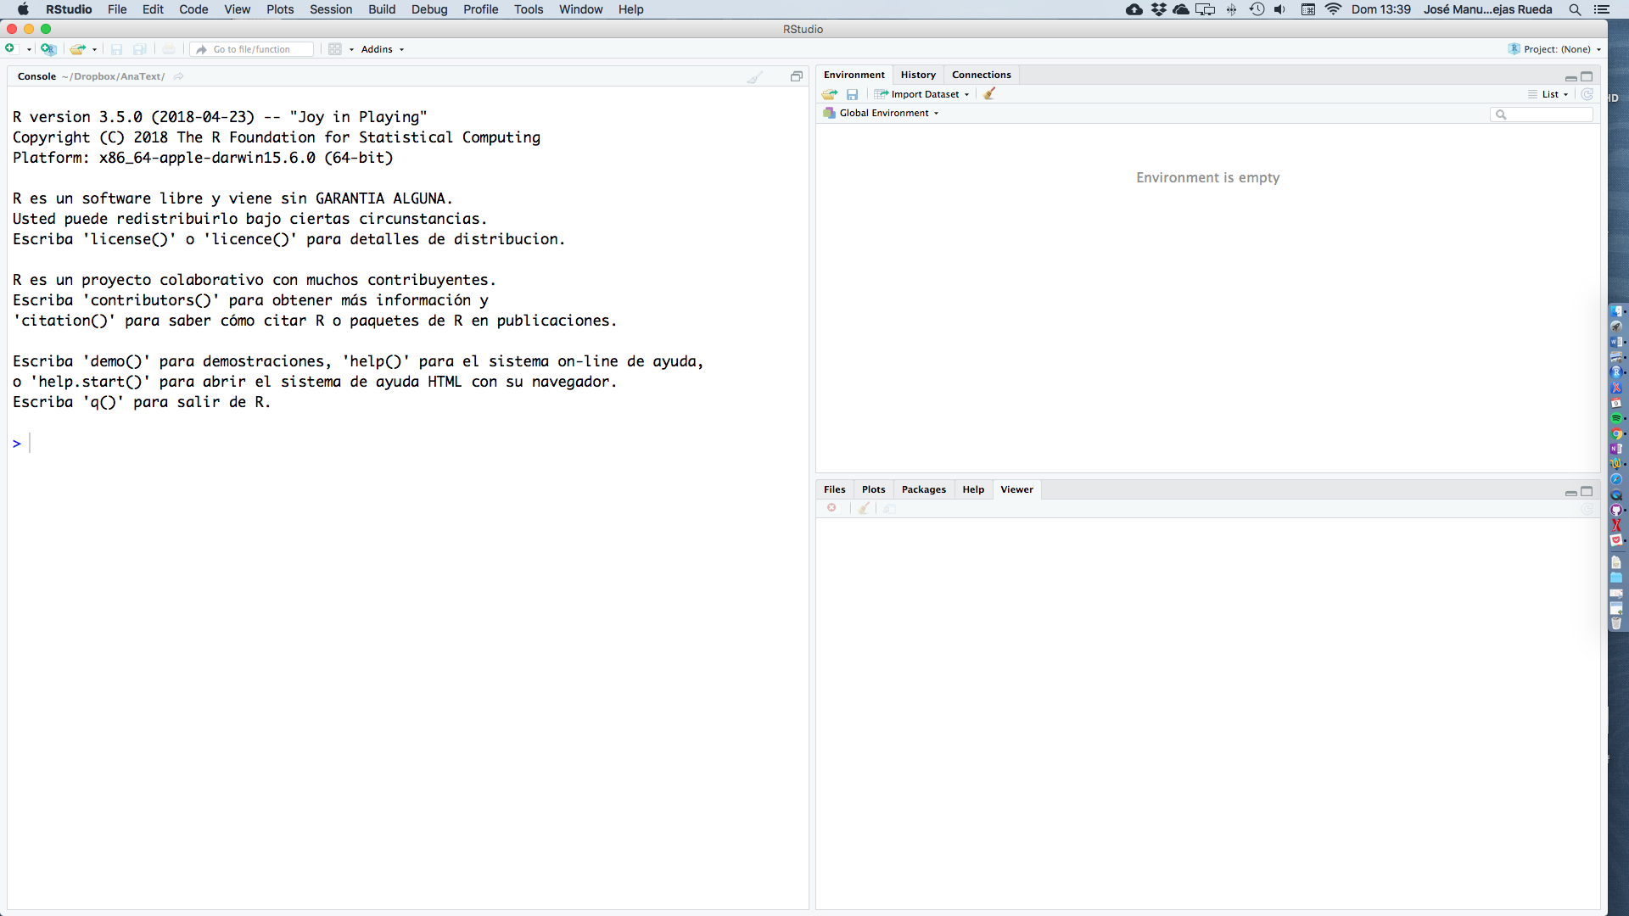Screen dimensions: 1629x916
Task: Open the Profile menu
Action: point(480,9)
